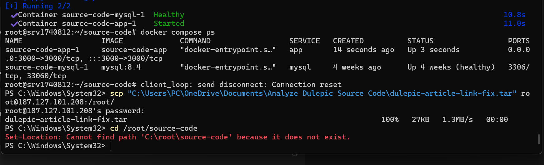Viewport: 544px width, 165px height.
Task: Click the '100%' transfer progress value
Action: coord(390,120)
